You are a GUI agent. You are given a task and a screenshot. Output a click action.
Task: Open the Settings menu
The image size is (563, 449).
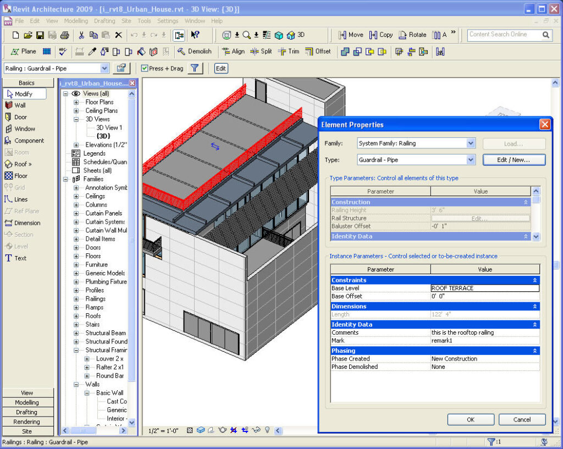point(168,21)
